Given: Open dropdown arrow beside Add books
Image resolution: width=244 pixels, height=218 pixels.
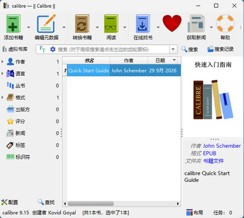Looking at the screenshot, I should click(29, 27).
